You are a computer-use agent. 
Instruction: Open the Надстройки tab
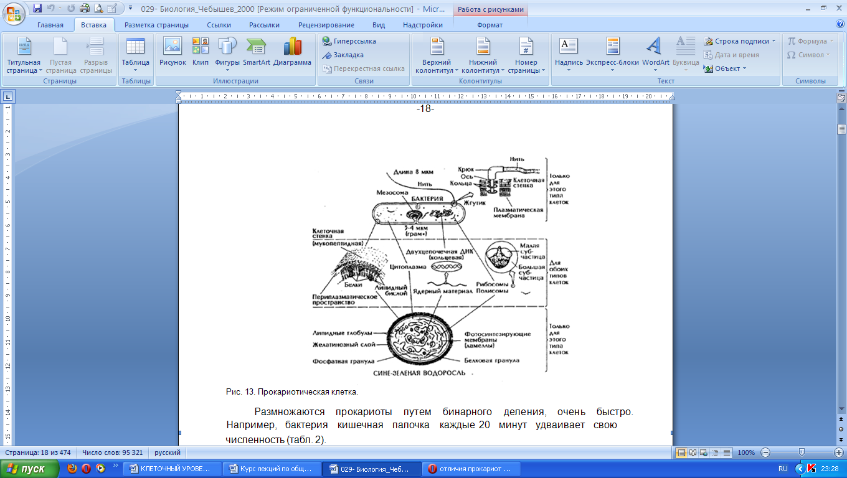click(x=423, y=25)
